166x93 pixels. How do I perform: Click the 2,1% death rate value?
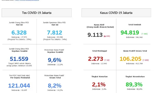(x=99, y=84)
